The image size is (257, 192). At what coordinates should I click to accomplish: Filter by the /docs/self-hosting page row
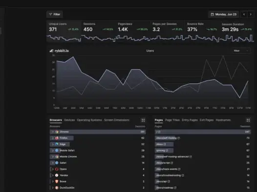[x=203, y=138]
